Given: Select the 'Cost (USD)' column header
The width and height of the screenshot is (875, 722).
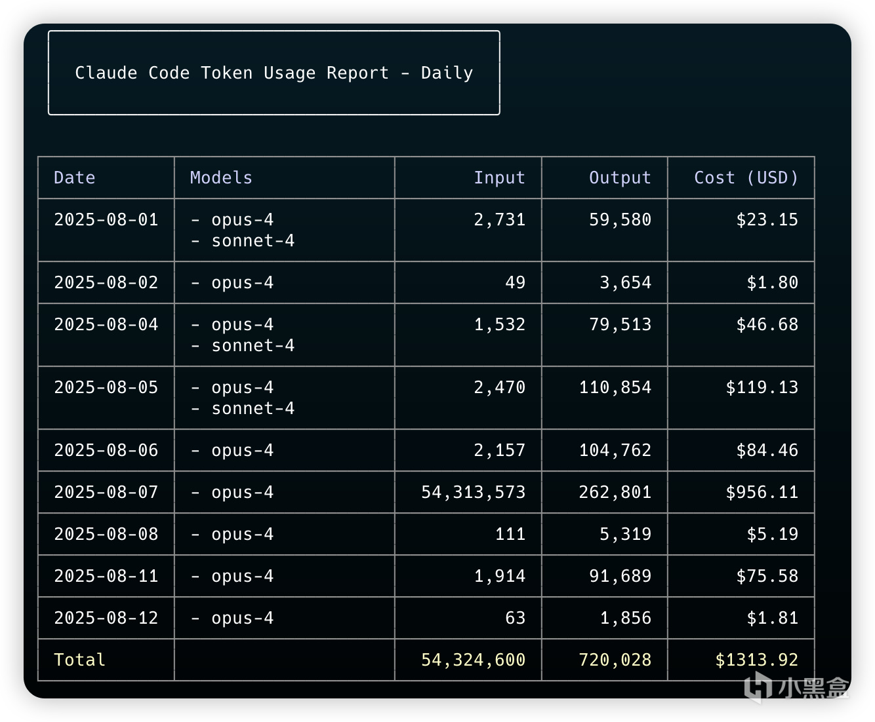Looking at the screenshot, I should 746,178.
